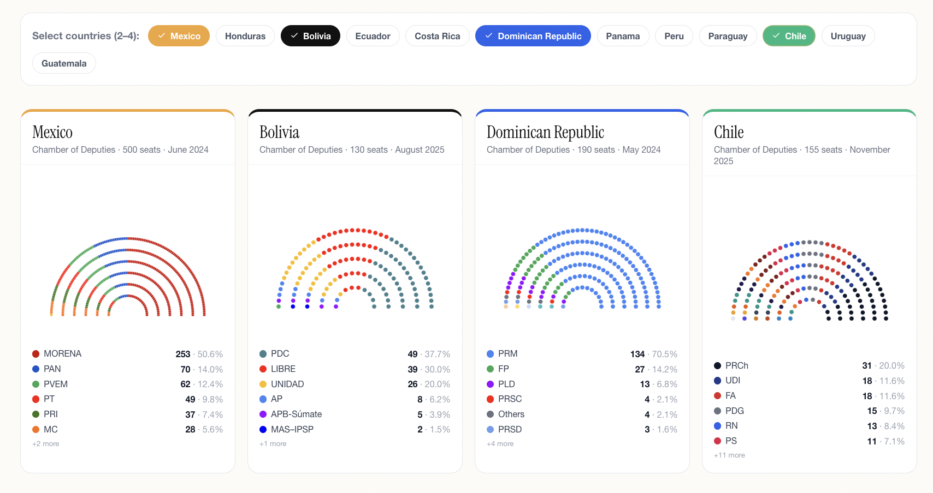The width and height of the screenshot is (933, 493).
Task: Click the LIBRE party legend row
Action: tap(355, 369)
